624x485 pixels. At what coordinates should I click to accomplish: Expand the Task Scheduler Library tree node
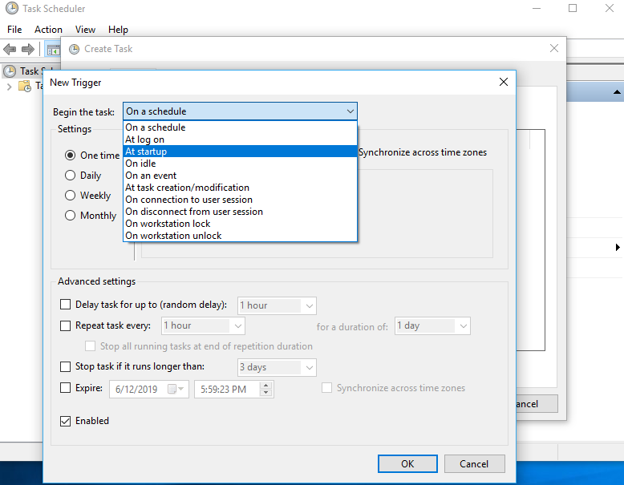10,87
